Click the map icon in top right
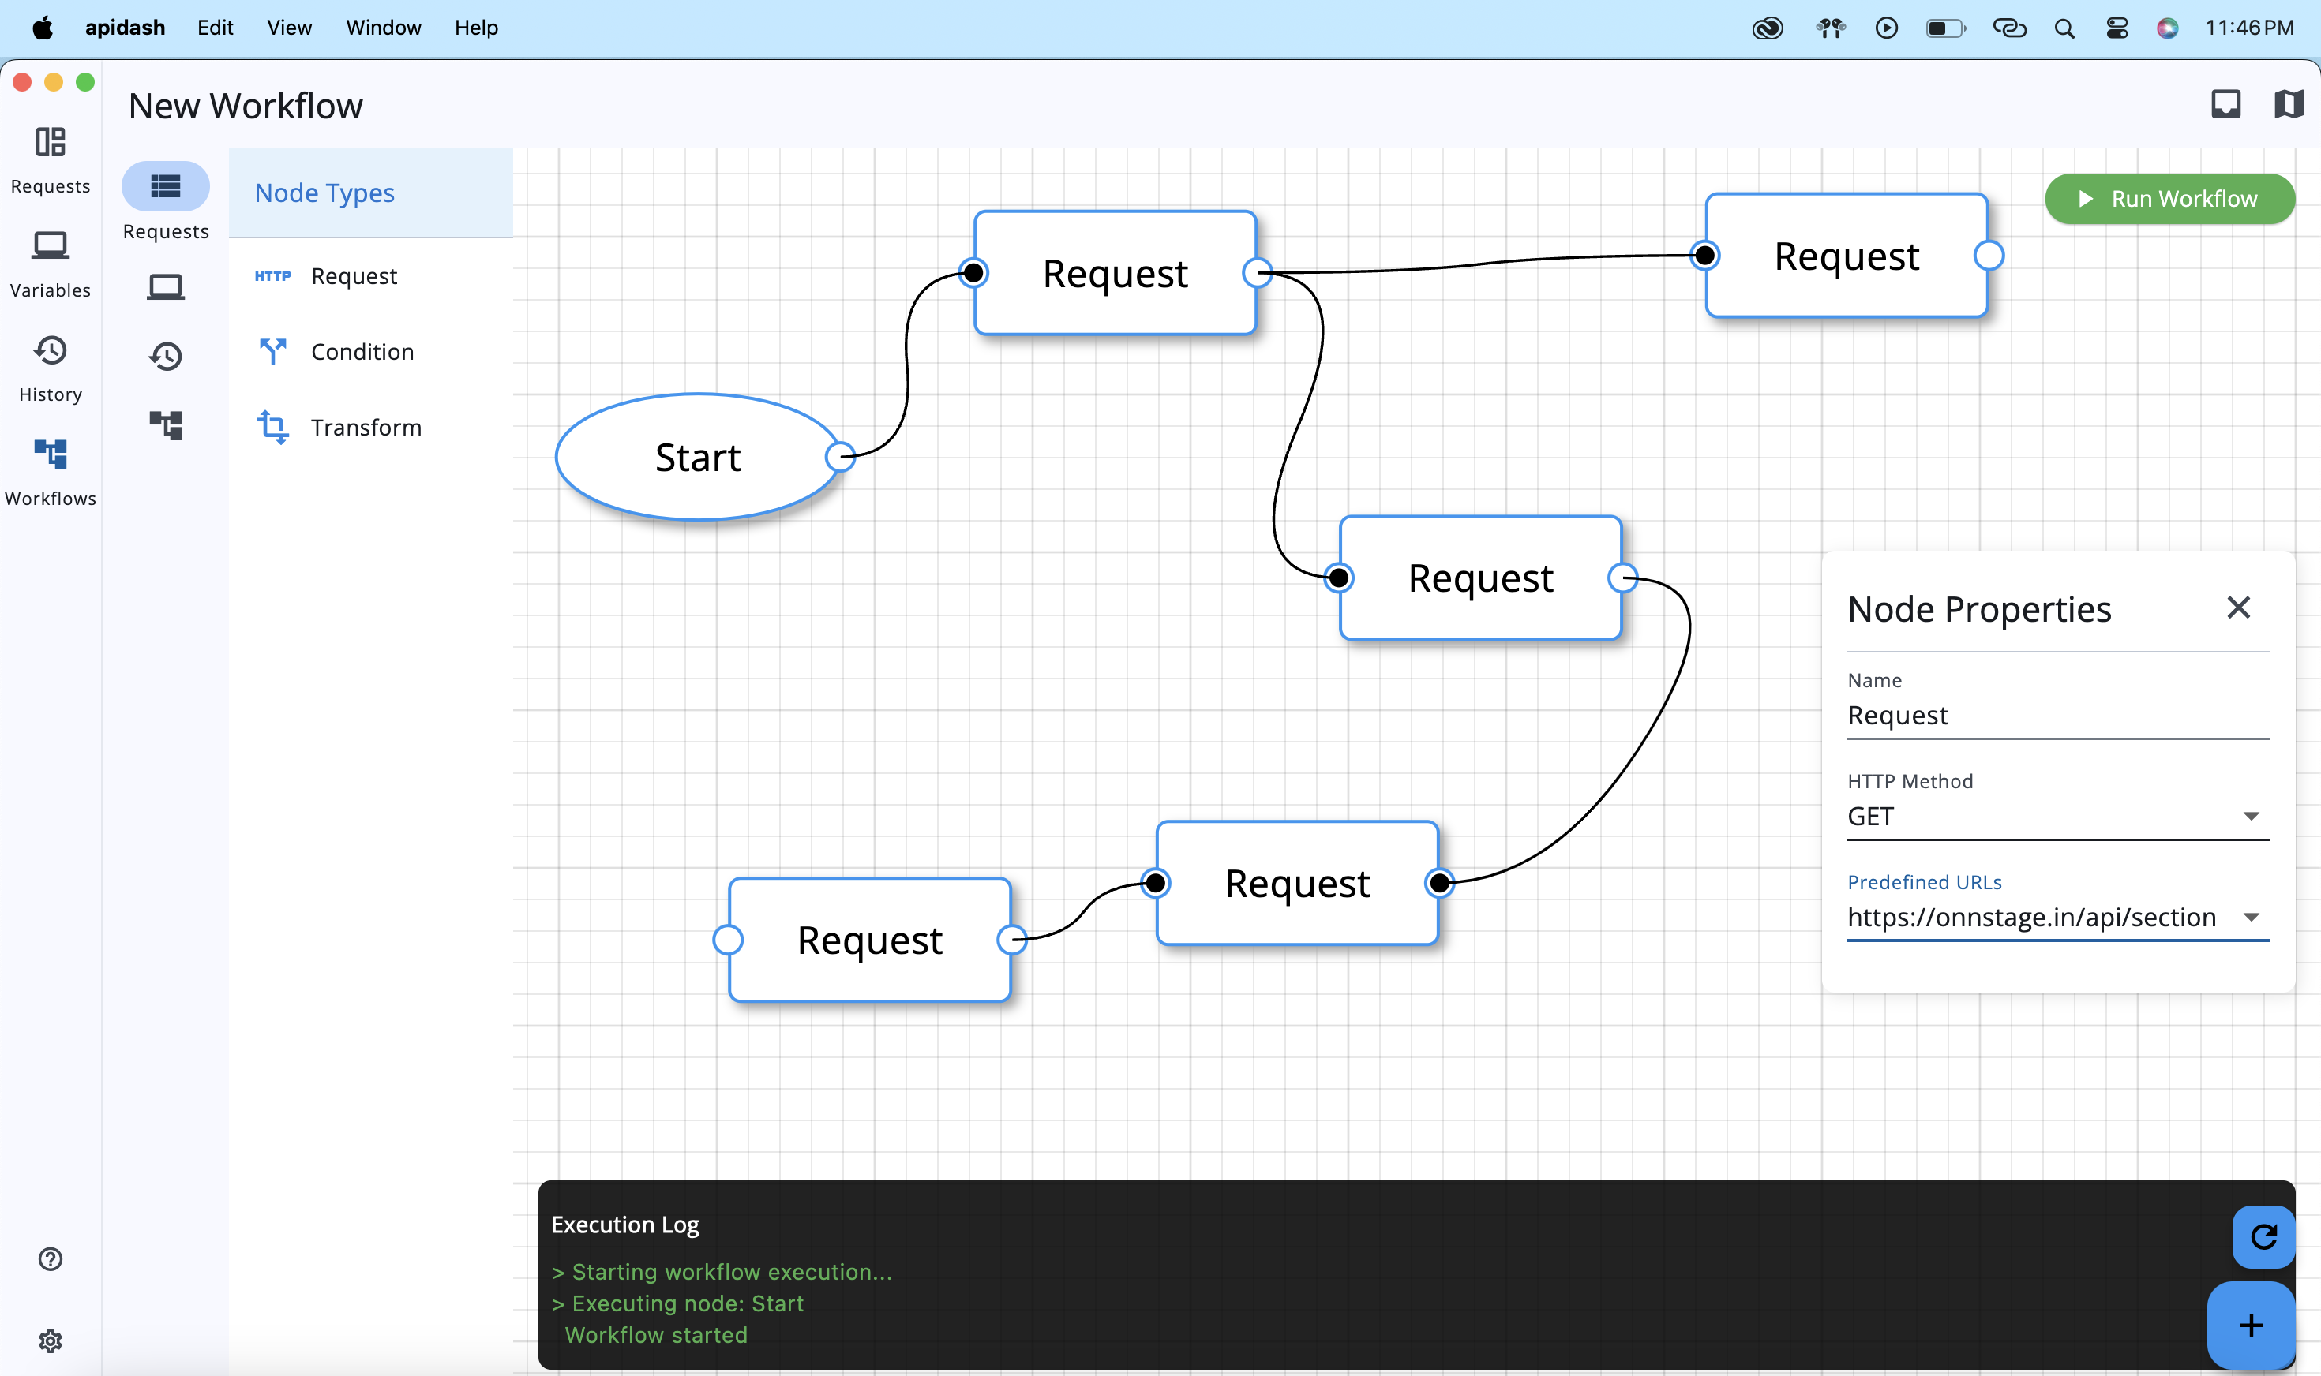The image size is (2321, 1376). tap(2289, 104)
